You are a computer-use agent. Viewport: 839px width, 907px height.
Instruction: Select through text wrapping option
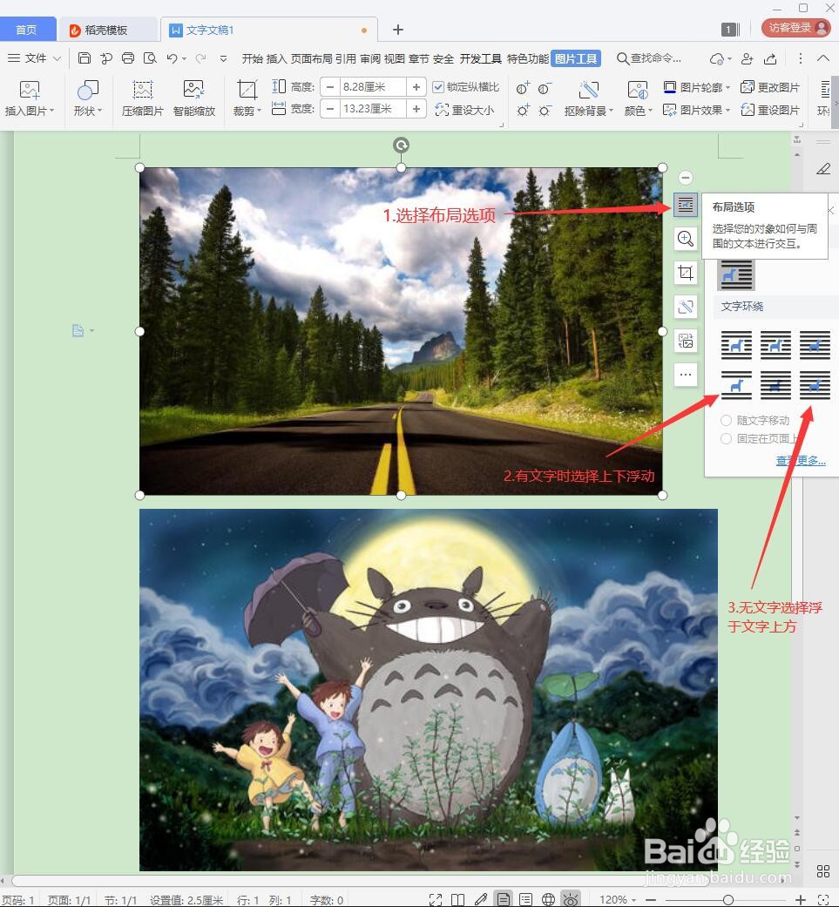(x=815, y=345)
